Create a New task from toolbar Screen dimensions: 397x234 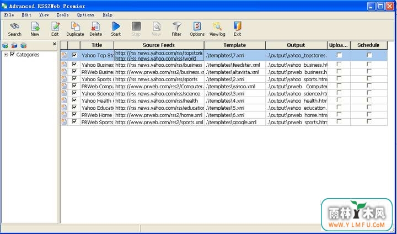coord(35,29)
